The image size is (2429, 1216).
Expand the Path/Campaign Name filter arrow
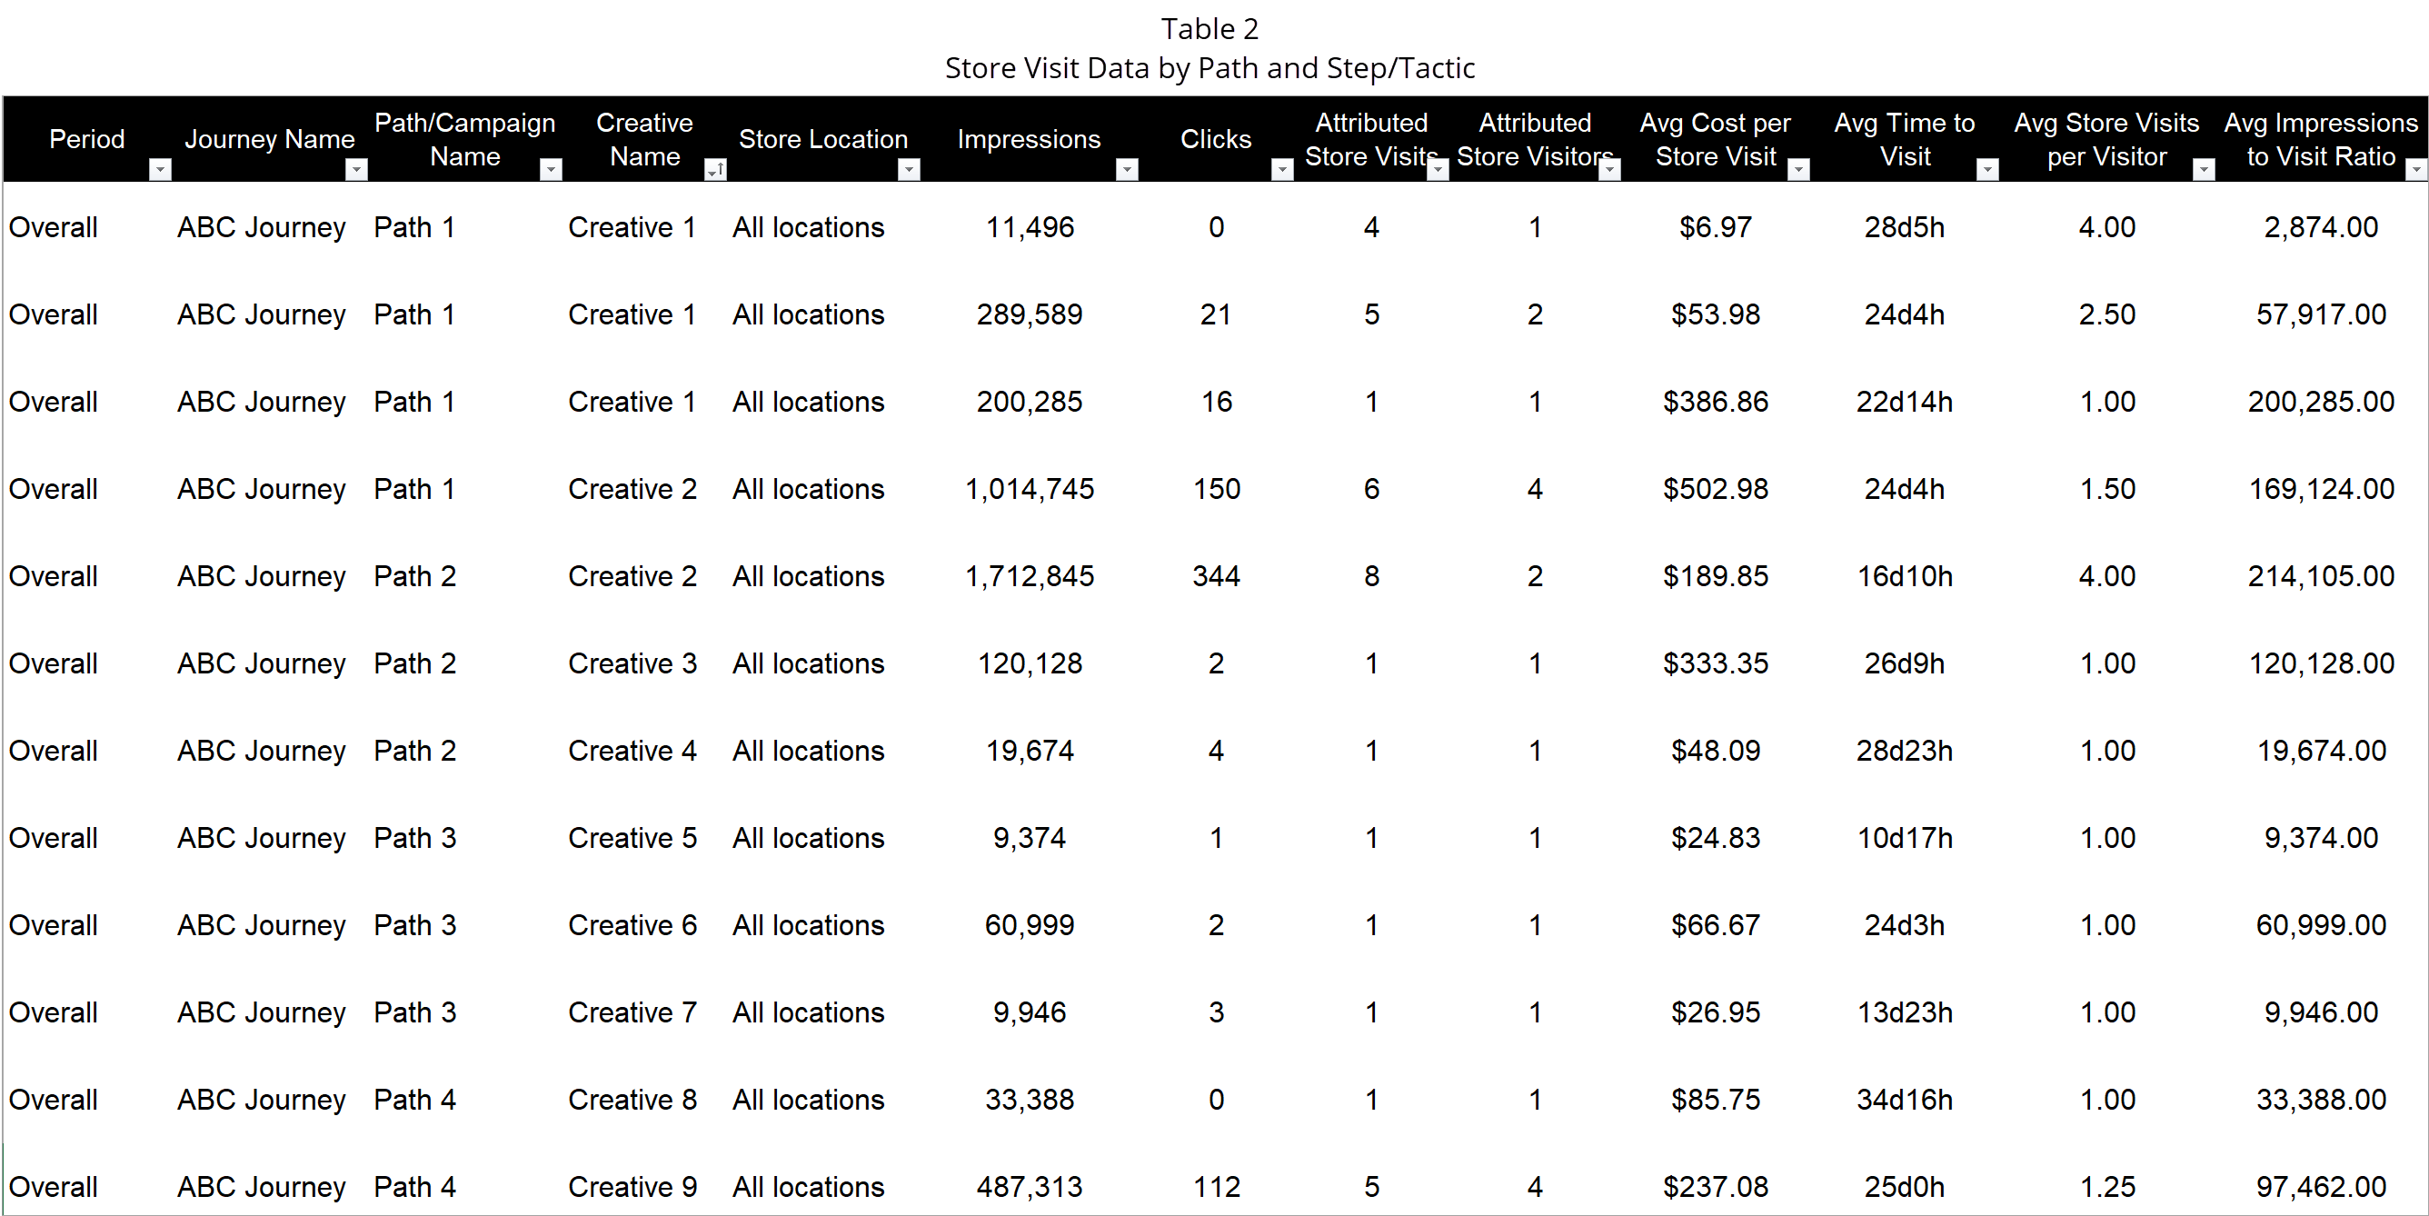551,169
